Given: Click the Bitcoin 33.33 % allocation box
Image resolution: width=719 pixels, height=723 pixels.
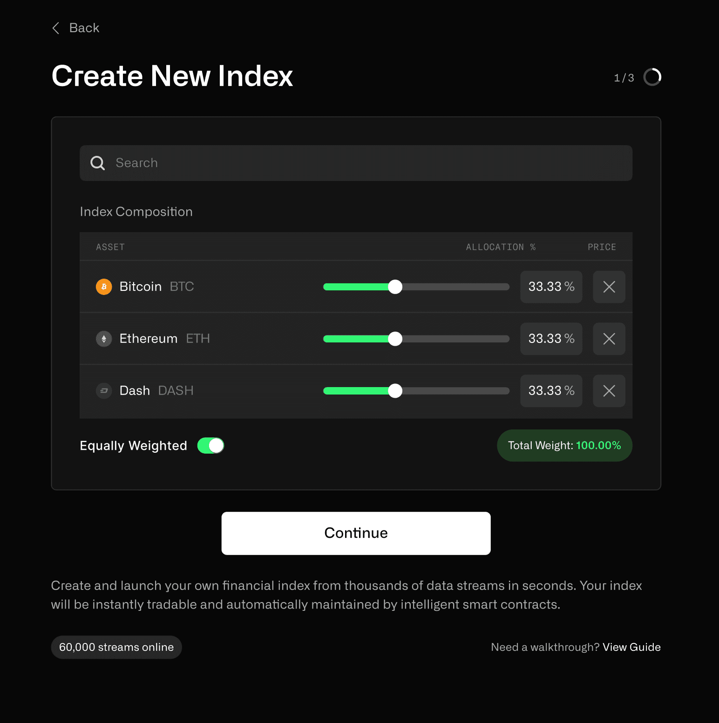Looking at the screenshot, I should [x=551, y=287].
